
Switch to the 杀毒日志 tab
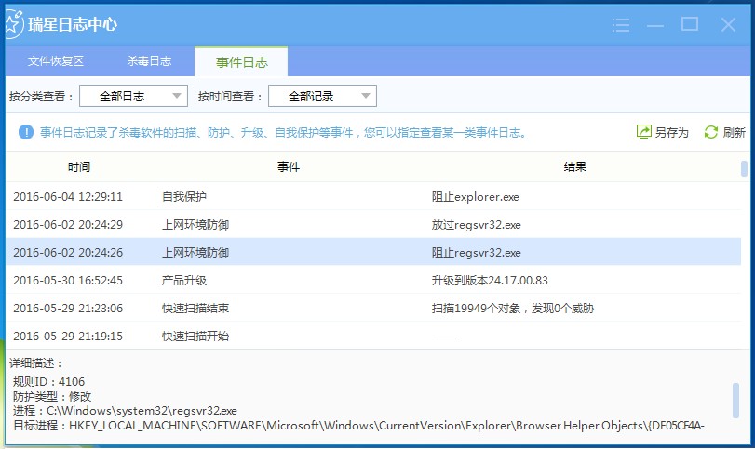pyautogui.click(x=149, y=61)
